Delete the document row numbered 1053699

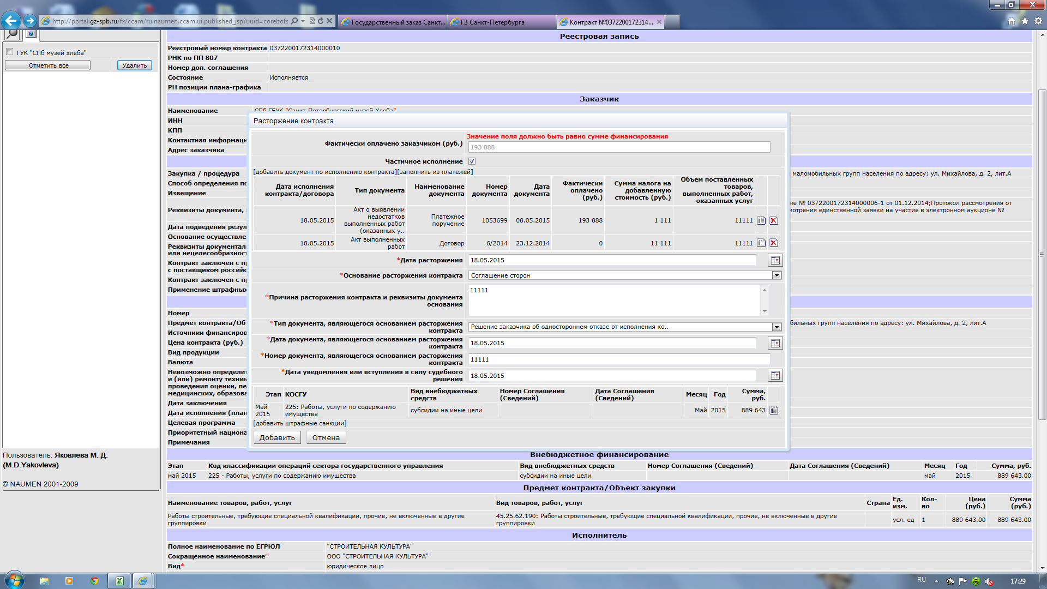[x=774, y=220]
